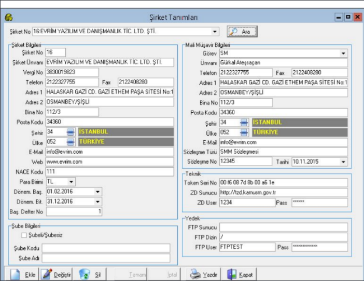Screen dimensions: 364x281
Task: Click the Vergi No input field
Action: click(x=72, y=72)
